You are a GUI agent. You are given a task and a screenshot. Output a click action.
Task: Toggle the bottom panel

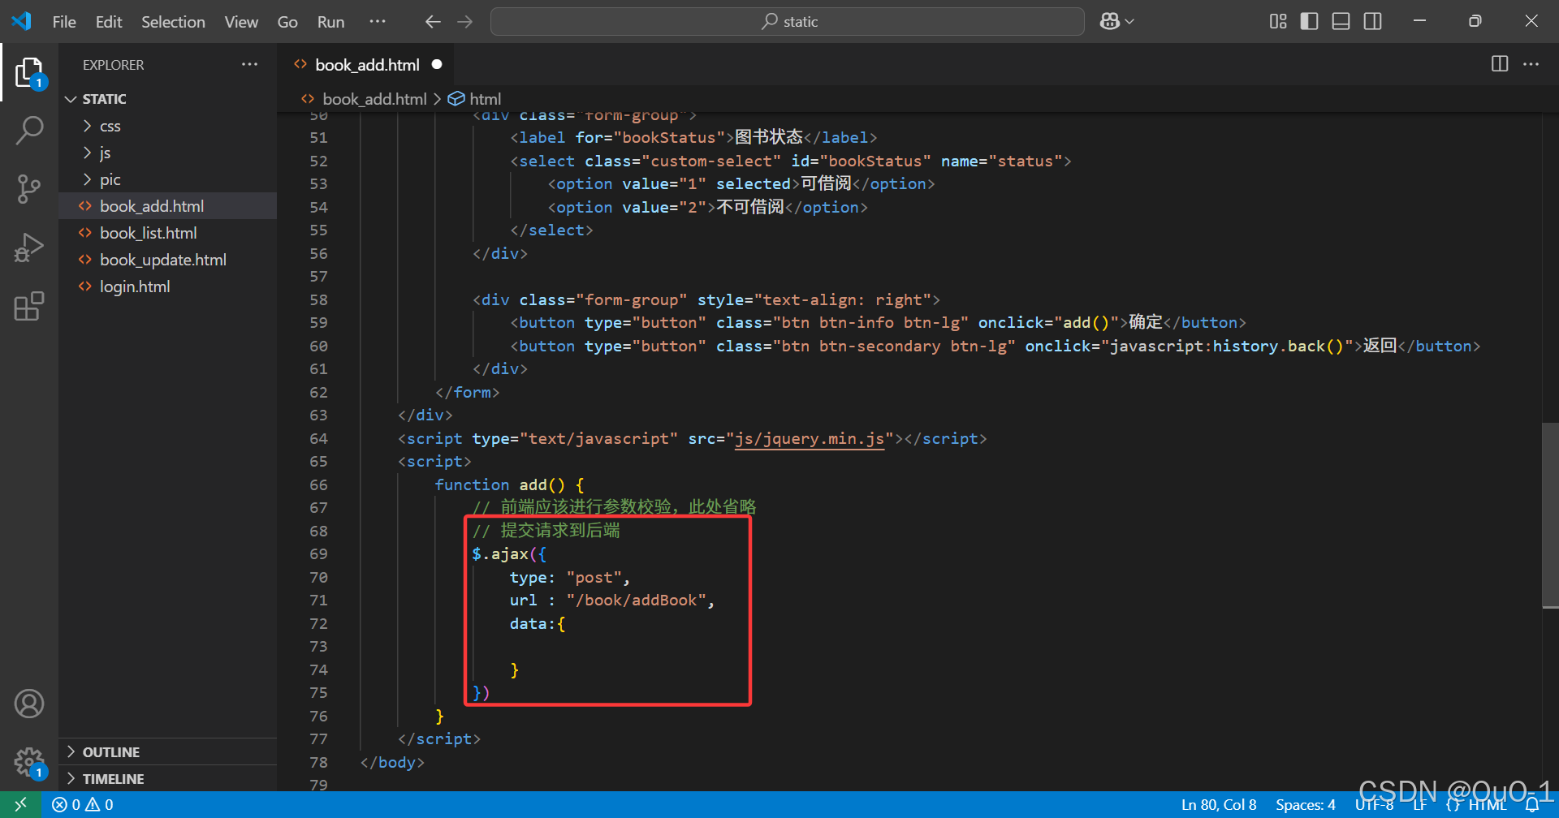(1341, 22)
